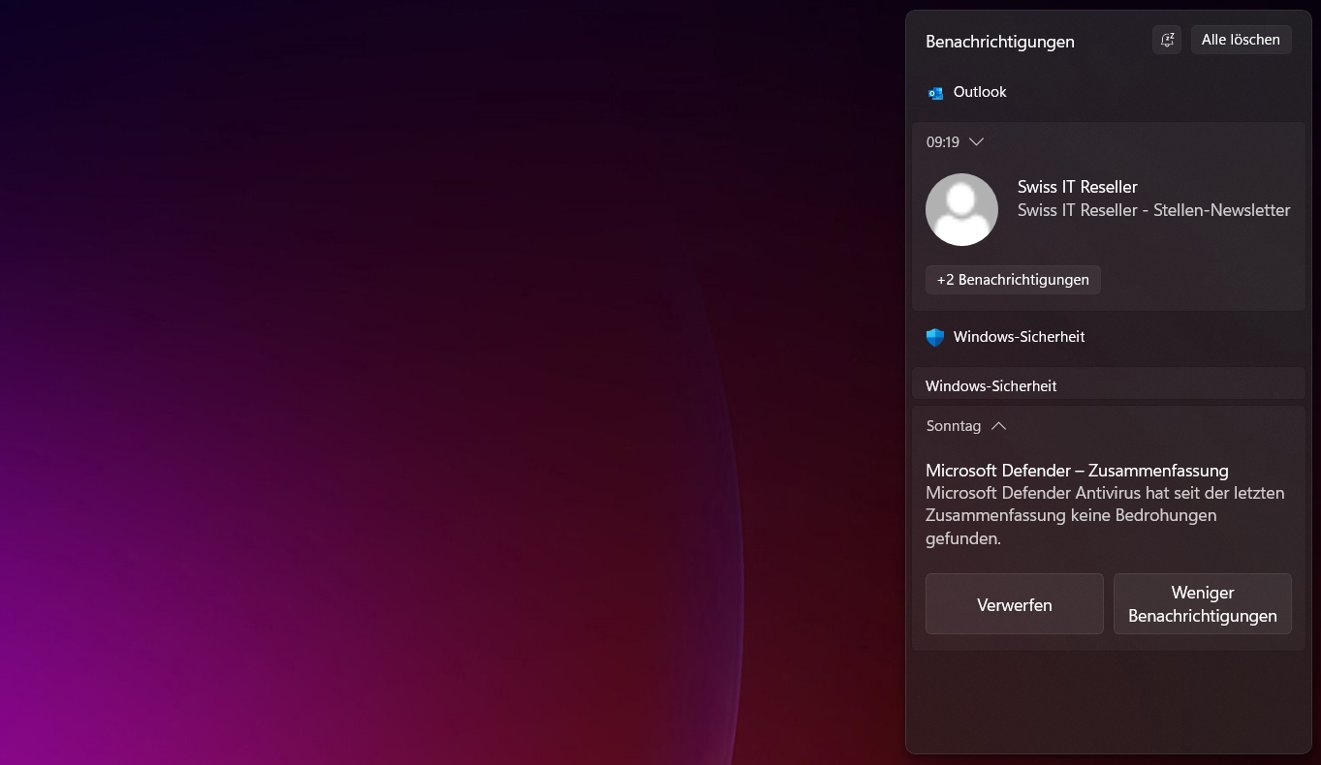Open the notification settings (do not disturb) icon

[1167, 40]
